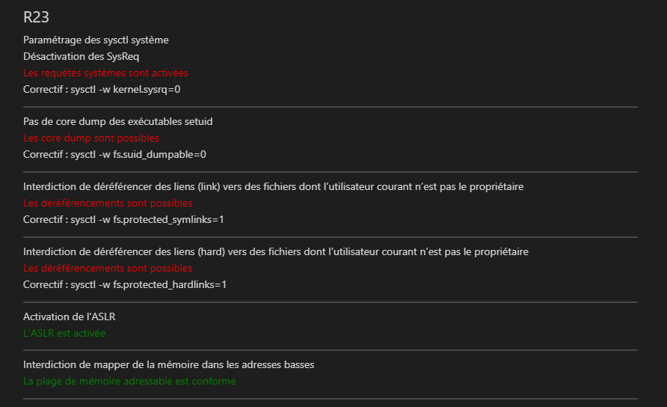
Task: Click the R23 section heading
Action: click(x=37, y=18)
